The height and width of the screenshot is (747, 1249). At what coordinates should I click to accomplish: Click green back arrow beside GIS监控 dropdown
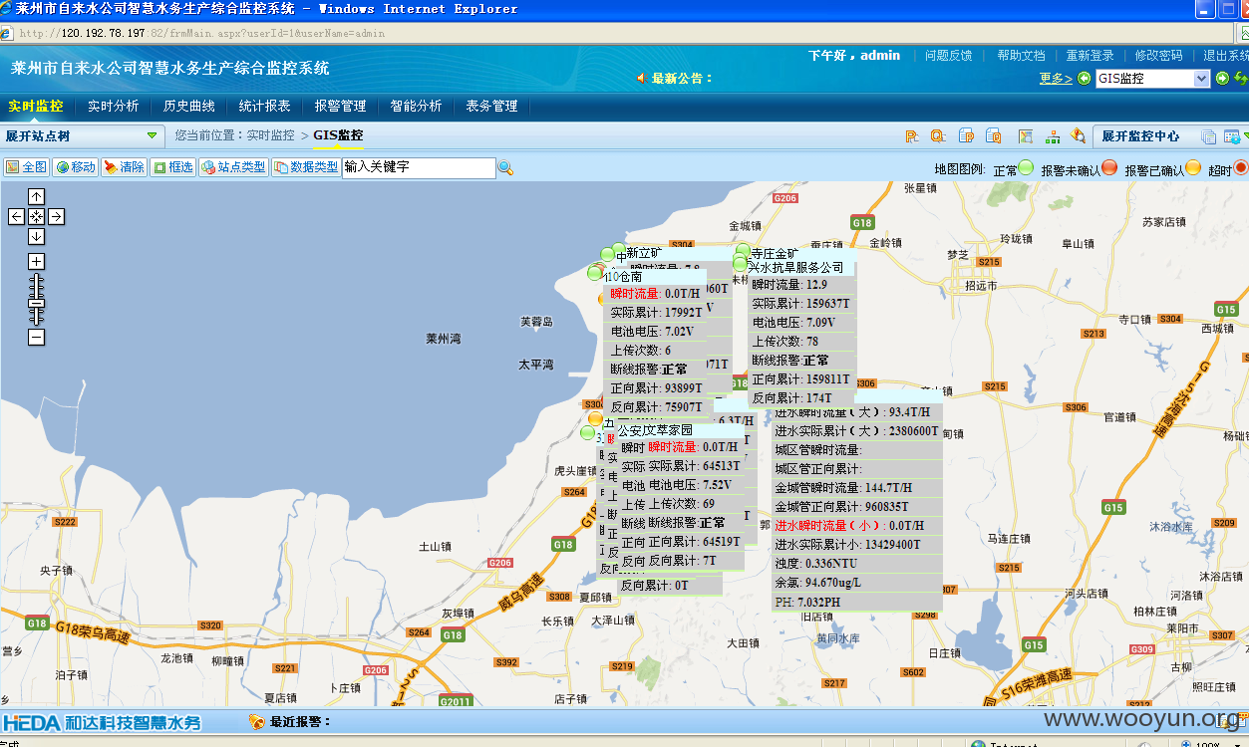point(1085,78)
